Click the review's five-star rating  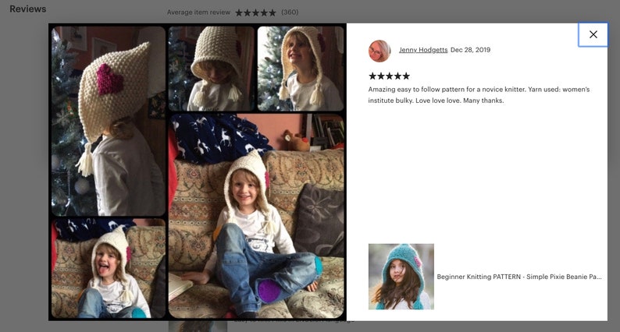[x=389, y=76]
